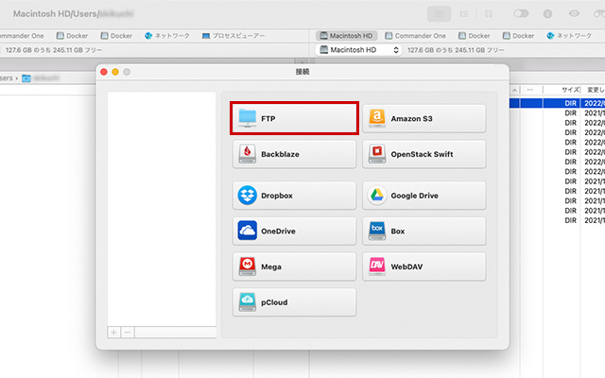Select the highlighted blue DIR row
605x378 pixels.
pos(557,103)
